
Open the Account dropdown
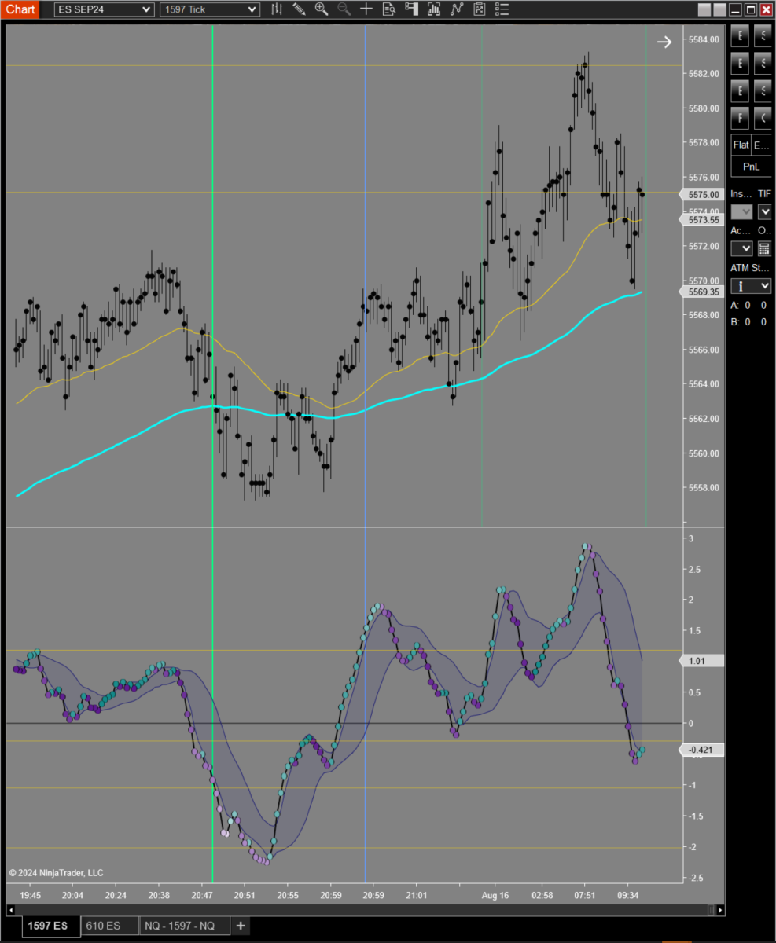pos(741,248)
